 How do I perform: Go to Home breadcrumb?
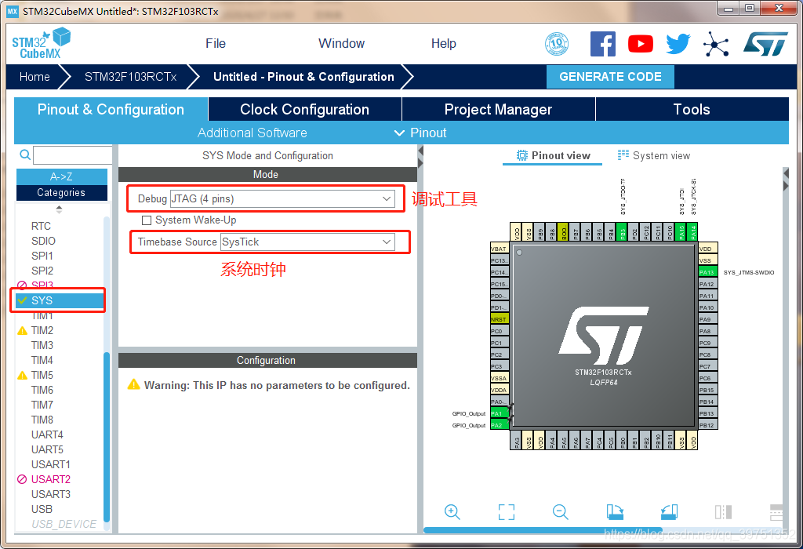pyautogui.click(x=35, y=77)
